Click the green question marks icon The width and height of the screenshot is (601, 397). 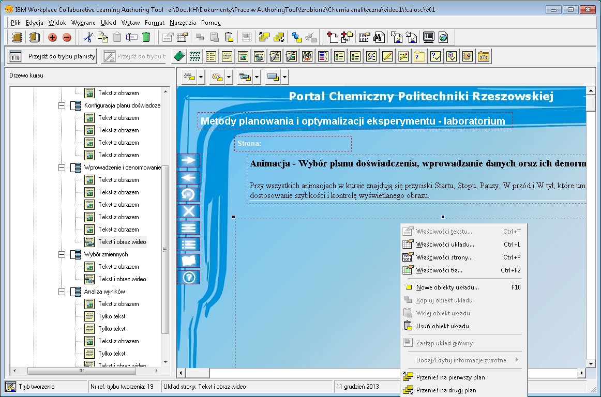[195, 56]
